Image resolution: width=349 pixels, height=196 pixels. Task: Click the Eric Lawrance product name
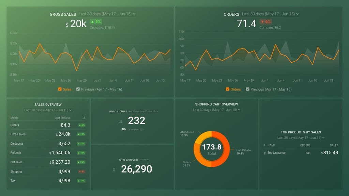(276, 153)
